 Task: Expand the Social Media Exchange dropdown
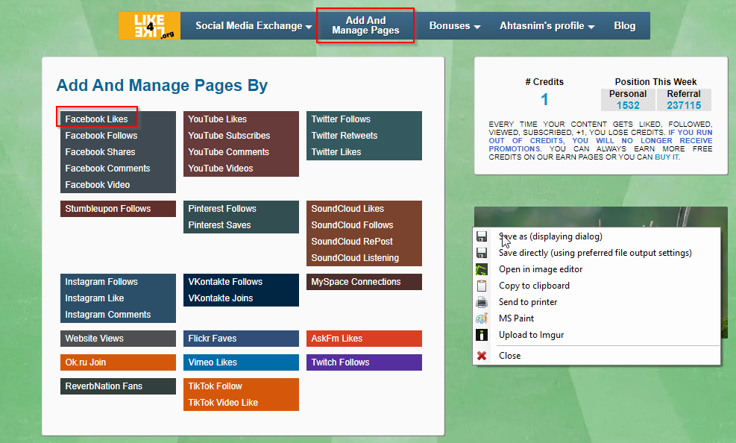coord(254,26)
